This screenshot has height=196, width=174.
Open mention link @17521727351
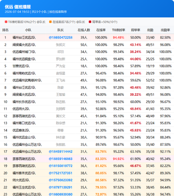tap(60, 173)
